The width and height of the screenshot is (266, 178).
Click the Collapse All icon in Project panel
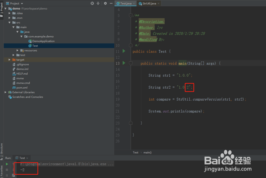98,3
